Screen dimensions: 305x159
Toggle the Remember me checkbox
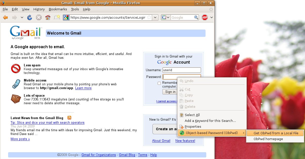pos(159,83)
